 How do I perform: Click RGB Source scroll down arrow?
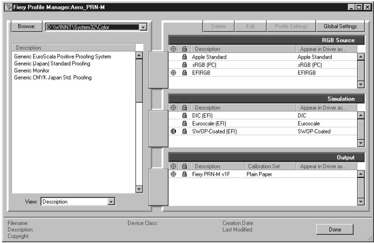pos(361,85)
